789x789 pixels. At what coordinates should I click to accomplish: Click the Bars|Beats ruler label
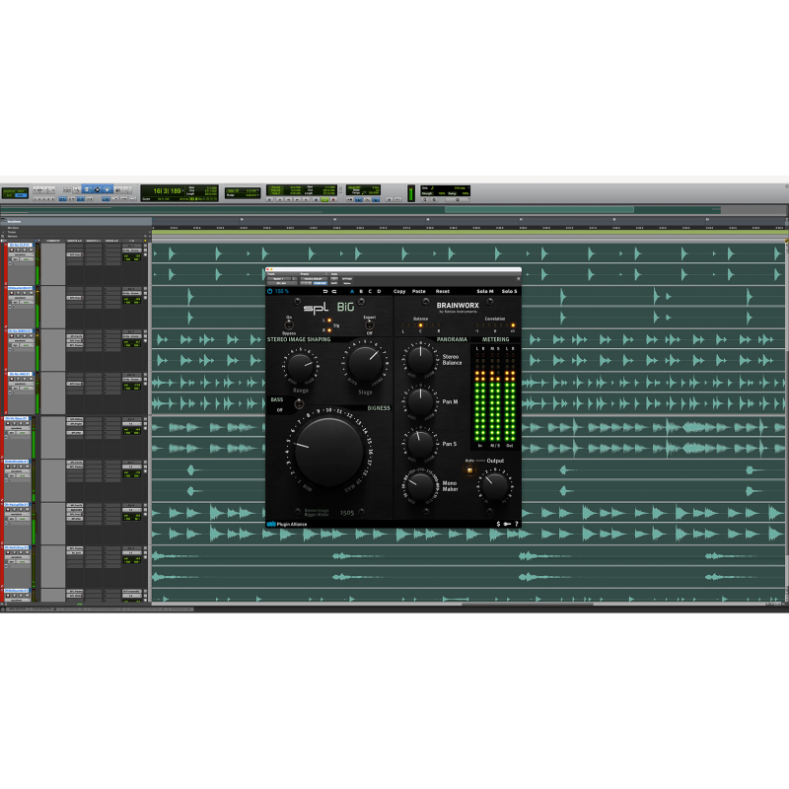point(14,221)
